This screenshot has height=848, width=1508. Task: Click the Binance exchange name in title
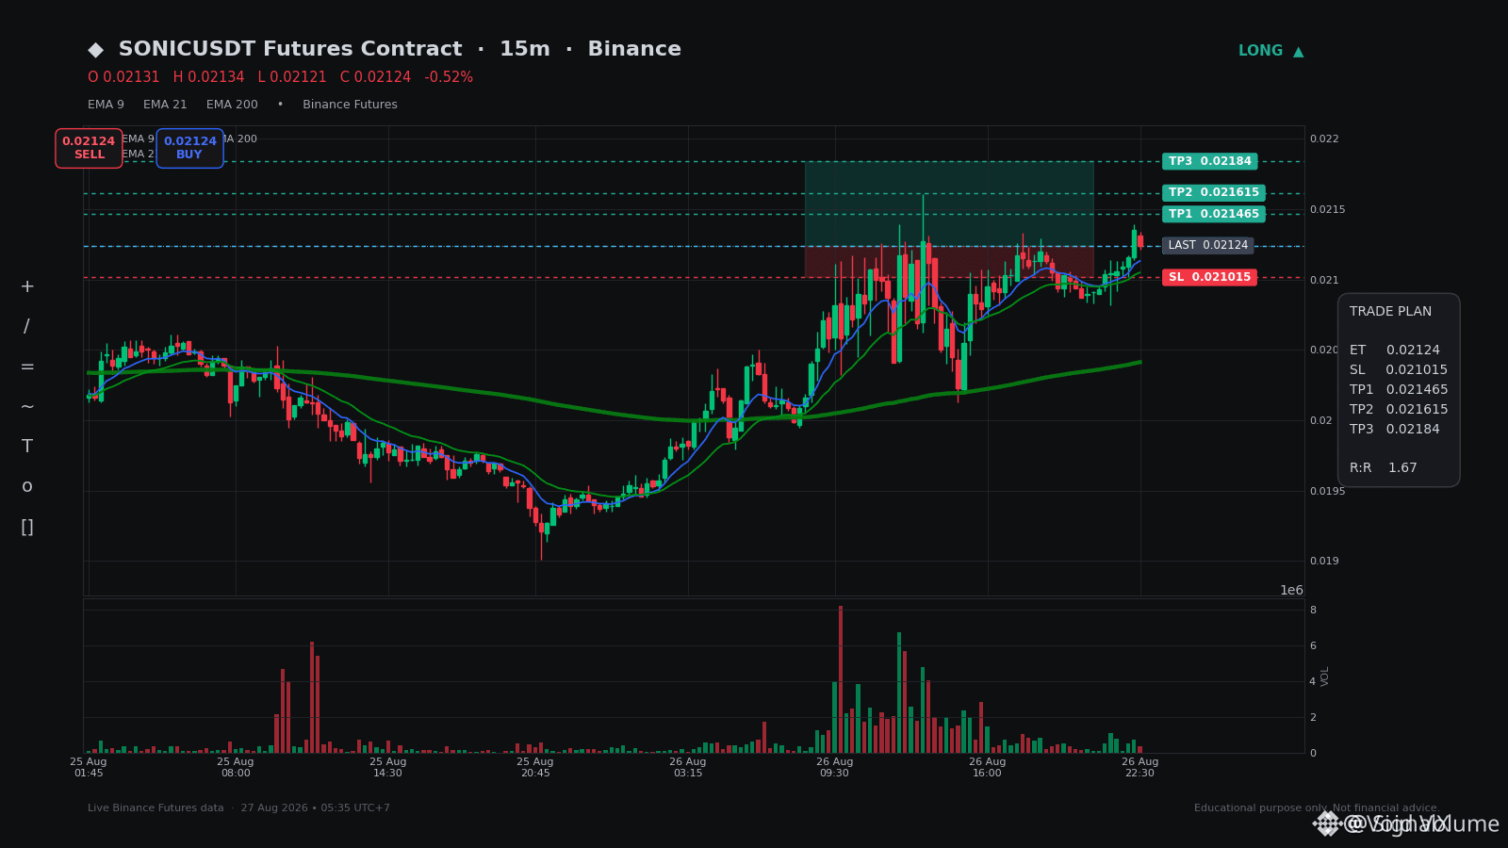click(634, 49)
